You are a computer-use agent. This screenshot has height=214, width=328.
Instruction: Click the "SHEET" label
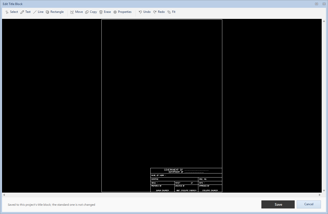pos(178,183)
